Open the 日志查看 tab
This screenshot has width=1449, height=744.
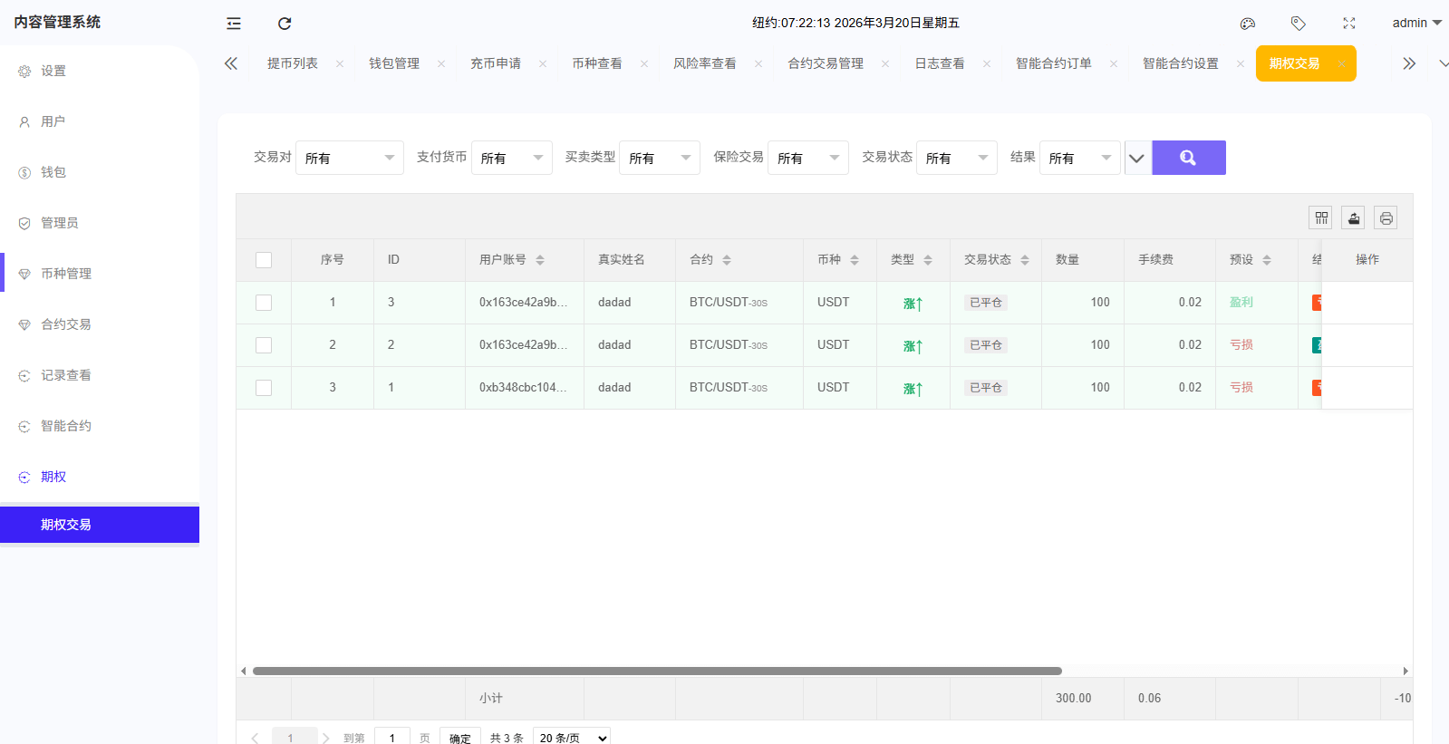pyautogui.click(x=940, y=63)
